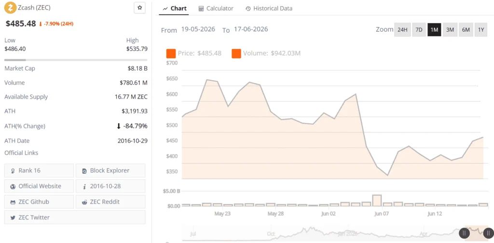Click the low-high price range bar
The image size is (494, 243).
point(76,60)
